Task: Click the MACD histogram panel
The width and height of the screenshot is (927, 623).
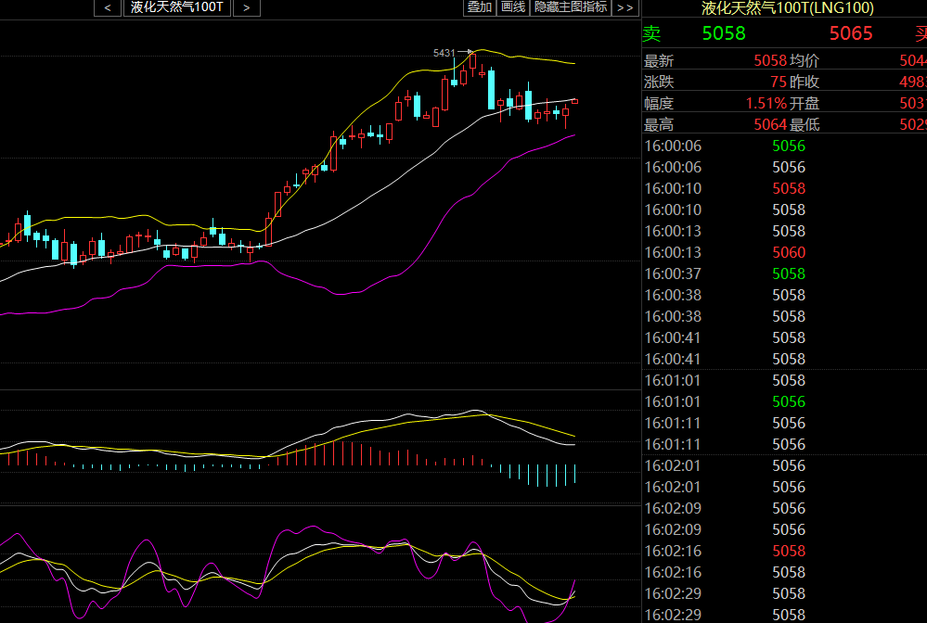Action: click(x=320, y=448)
